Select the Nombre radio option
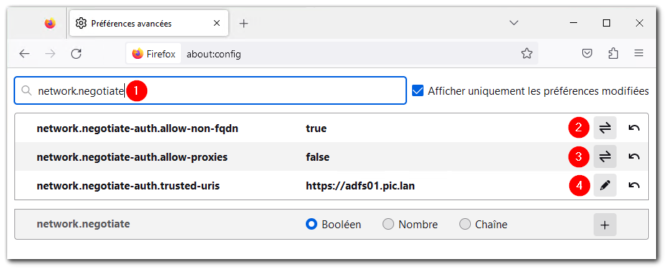The width and height of the screenshot is (669, 272). [388, 224]
